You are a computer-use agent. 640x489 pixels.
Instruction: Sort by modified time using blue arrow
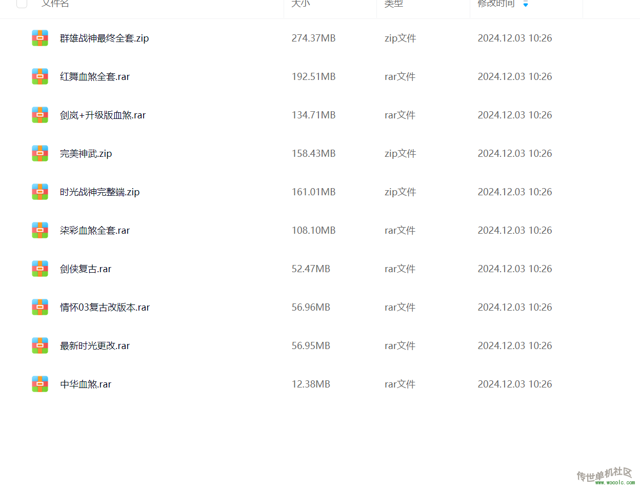pyautogui.click(x=526, y=4)
